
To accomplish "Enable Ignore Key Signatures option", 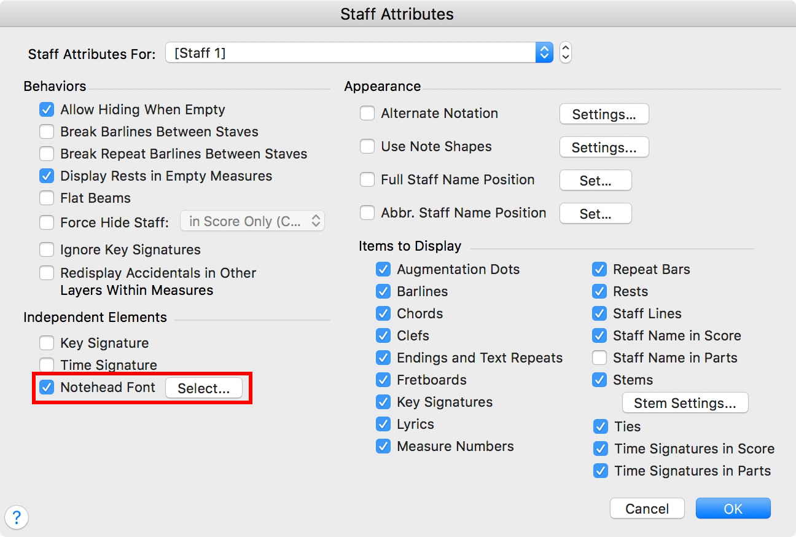I will [47, 249].
